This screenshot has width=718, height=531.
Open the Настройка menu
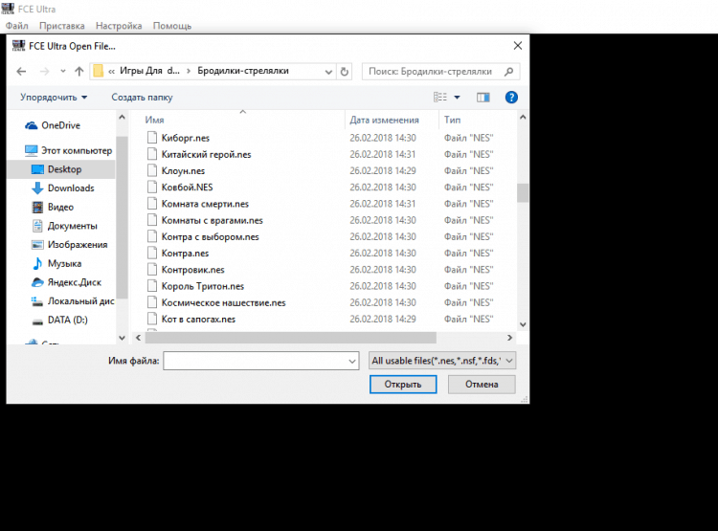(x=120, y=26)
